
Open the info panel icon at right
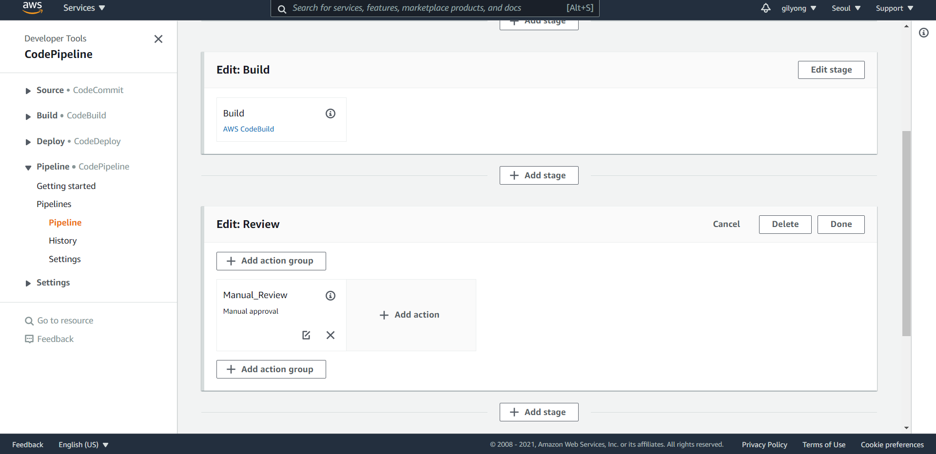(x=924, y=33)
